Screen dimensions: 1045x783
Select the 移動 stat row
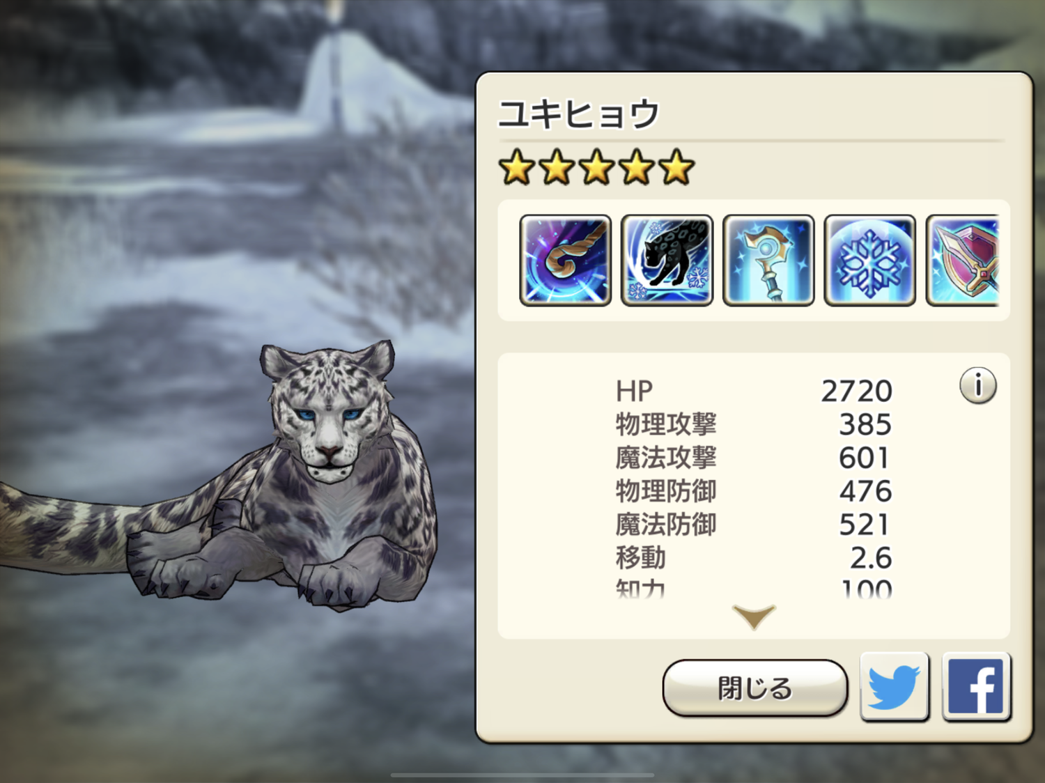[754, 558]
